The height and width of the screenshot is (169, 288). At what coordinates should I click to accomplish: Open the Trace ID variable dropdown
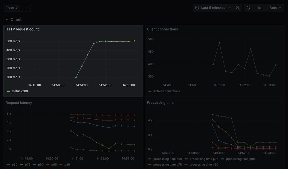(25, 8)
